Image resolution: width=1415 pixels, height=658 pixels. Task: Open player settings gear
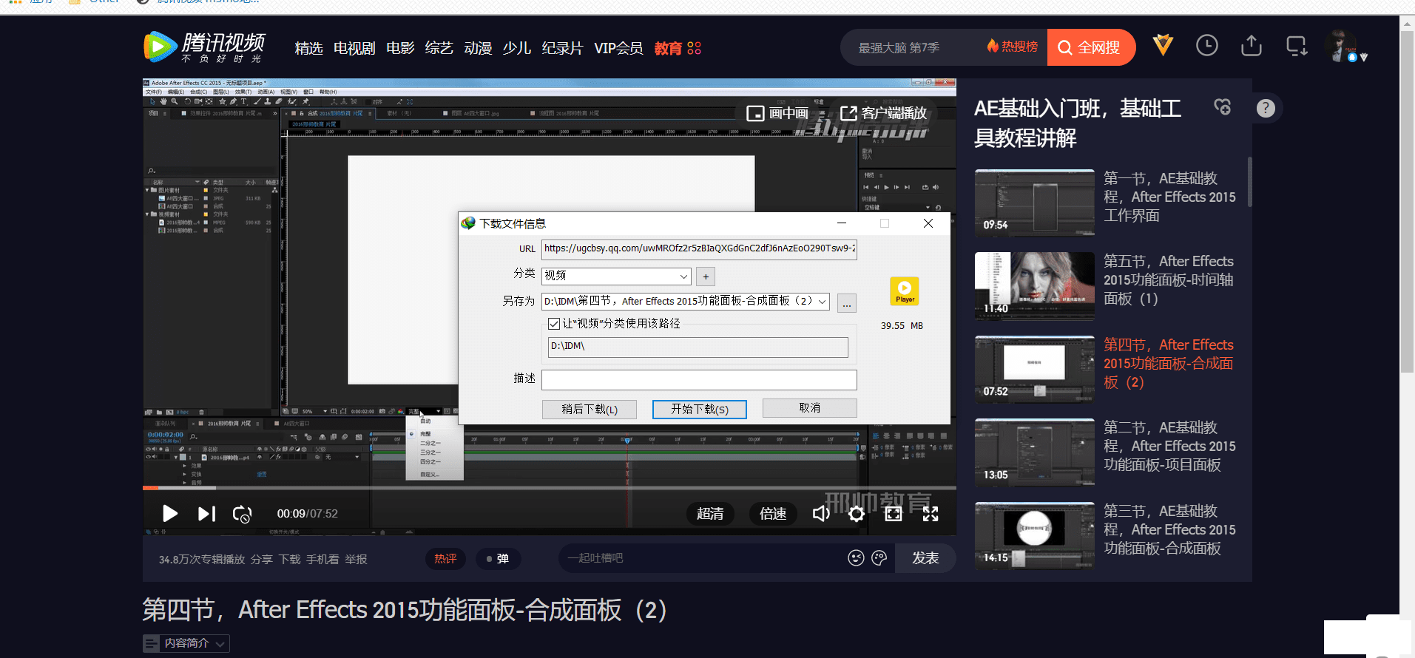[857, 514]
